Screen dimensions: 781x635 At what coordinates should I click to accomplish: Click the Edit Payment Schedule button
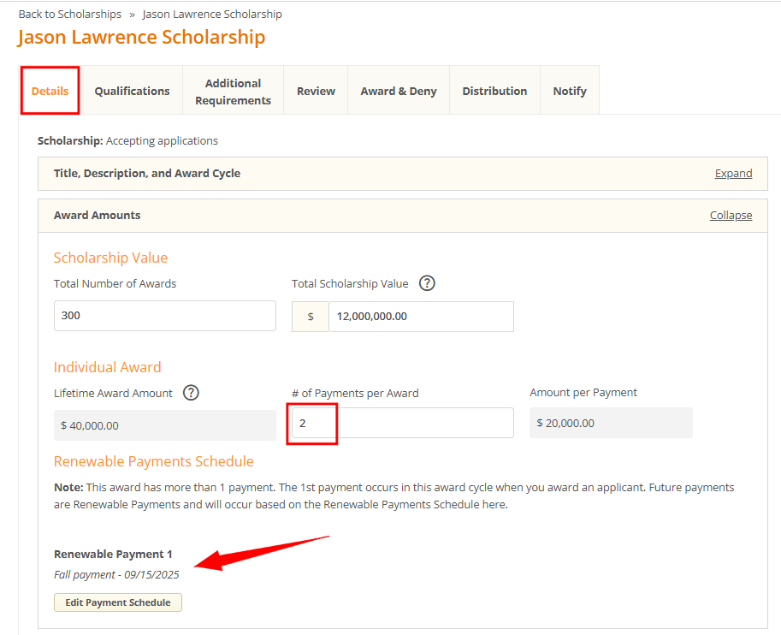pyautogui.click(x=117, y=602)
